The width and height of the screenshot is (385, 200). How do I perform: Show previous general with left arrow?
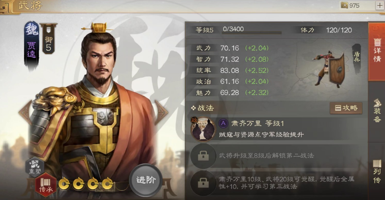[25, 113]
